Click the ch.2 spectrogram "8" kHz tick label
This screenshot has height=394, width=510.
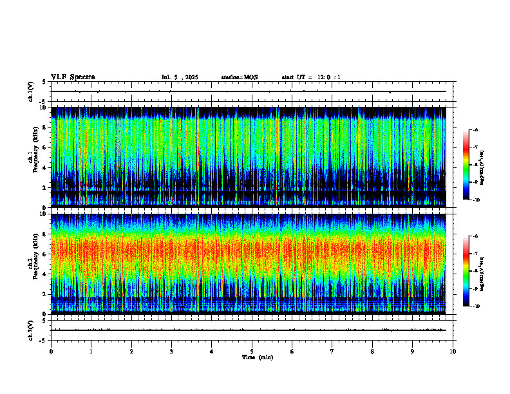(45, 234)
